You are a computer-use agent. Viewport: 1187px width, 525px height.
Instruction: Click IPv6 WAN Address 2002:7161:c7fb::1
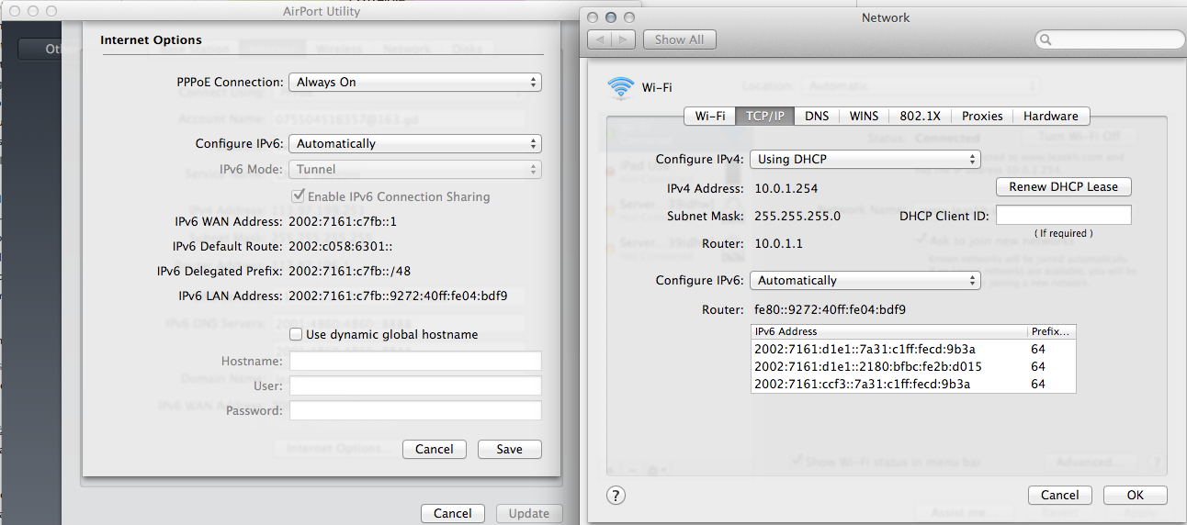(x=343, y=221)
